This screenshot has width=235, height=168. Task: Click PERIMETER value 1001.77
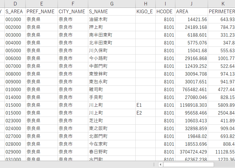[x=222, y=58]
